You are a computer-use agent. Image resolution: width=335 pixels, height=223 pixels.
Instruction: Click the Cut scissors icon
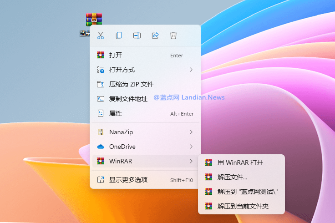tap(101, 35)
